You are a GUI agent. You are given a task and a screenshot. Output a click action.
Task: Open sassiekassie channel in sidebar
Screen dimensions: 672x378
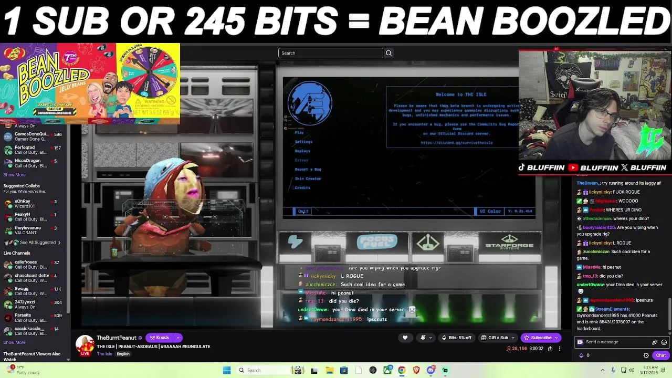tap(33, 331)
